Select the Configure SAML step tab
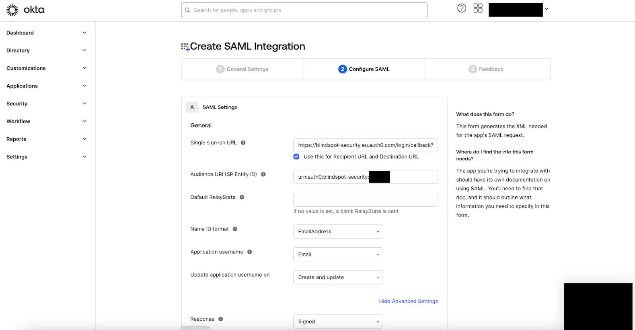Viewport: 635px width, 330px height. point(364,69)
